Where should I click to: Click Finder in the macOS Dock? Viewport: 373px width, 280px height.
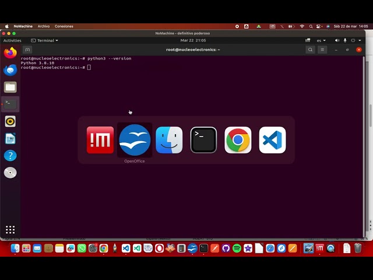tap(15, 249)
